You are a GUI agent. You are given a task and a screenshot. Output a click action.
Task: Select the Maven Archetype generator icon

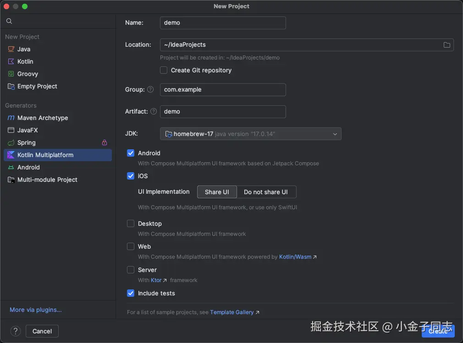coord(11,118)
